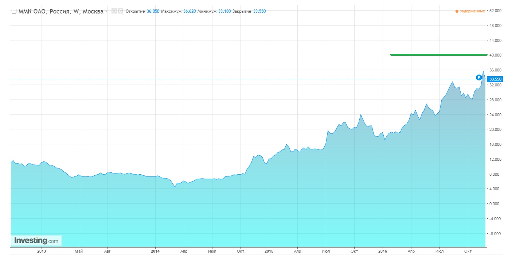Click the orange delayed-data dot indicator
This screenshot has height=261, width=508.
pyautogui.click(x=457, y=11)
